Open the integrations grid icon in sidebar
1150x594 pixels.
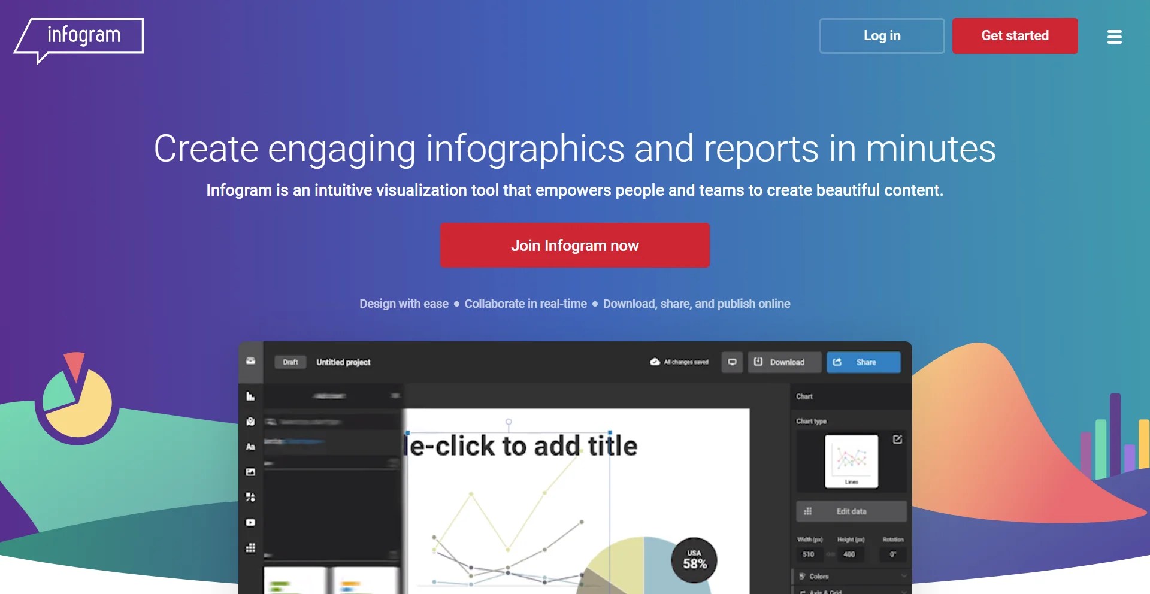250,548
